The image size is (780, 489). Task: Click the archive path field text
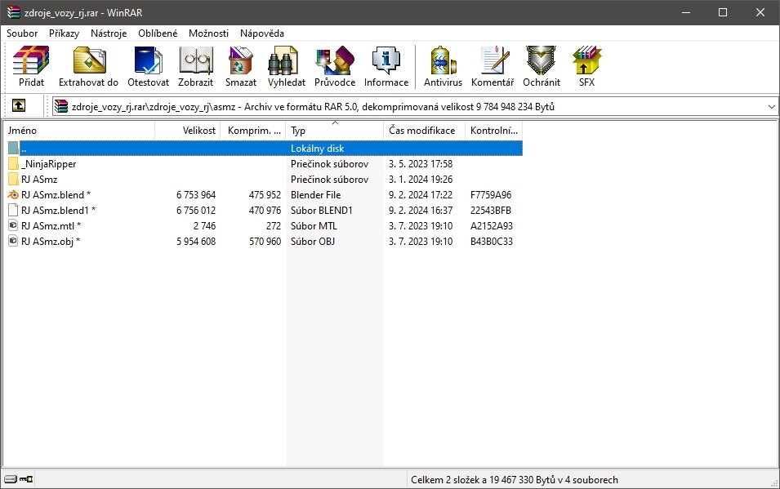point(313,106)
